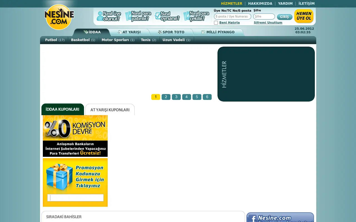
Task: Open the Nesine.com Facebook banner
Action: click(x=280, y=217)
